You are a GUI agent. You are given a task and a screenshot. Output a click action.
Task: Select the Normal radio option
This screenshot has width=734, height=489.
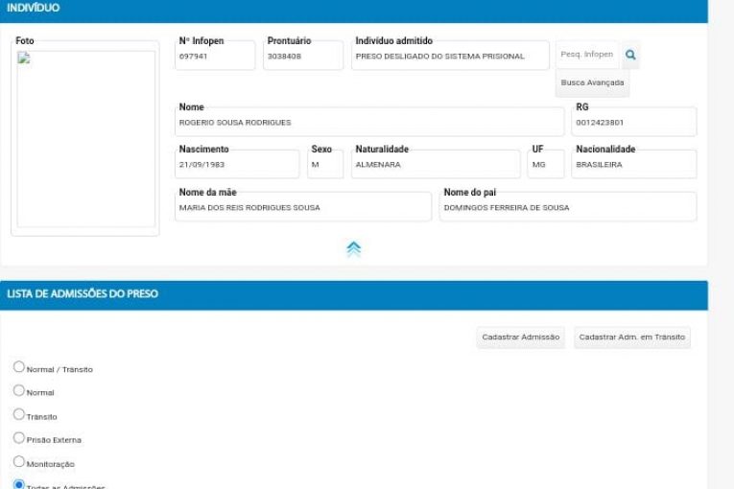click(x=19, y=391)
